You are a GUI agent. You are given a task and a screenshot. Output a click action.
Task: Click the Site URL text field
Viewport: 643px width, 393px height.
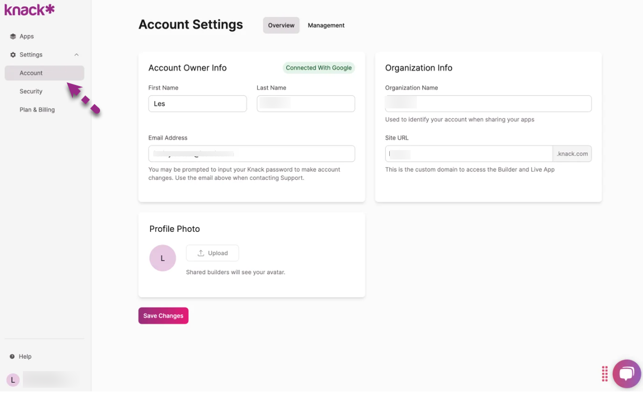(x=469, y=154)
